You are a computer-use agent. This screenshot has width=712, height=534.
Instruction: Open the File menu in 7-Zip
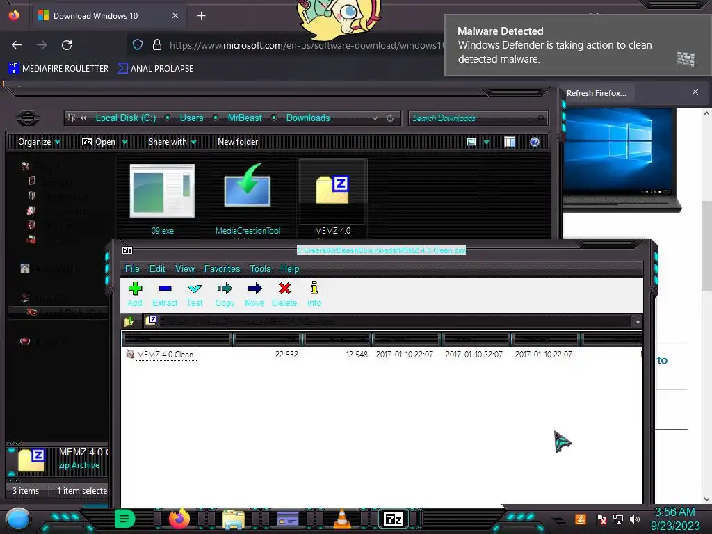coord(132,268)
